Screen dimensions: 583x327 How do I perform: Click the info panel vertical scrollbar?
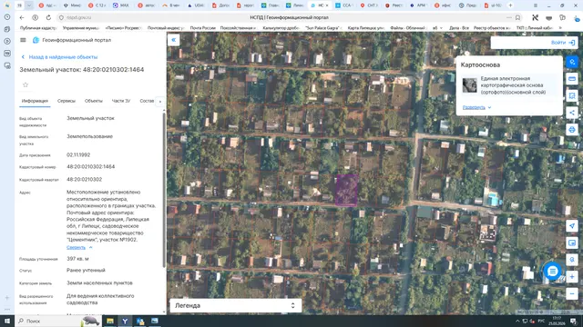click(x=164, y=189)
